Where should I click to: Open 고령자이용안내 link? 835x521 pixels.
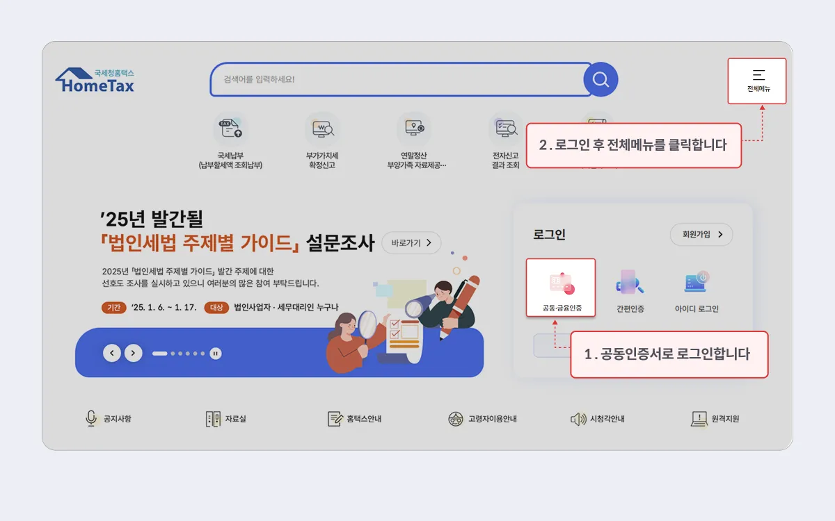click(482, 419)
